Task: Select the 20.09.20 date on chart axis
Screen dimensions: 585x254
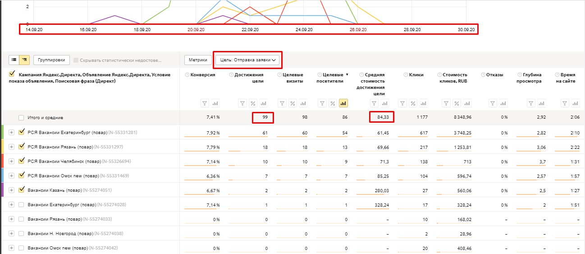Action: tap(196, 29)
